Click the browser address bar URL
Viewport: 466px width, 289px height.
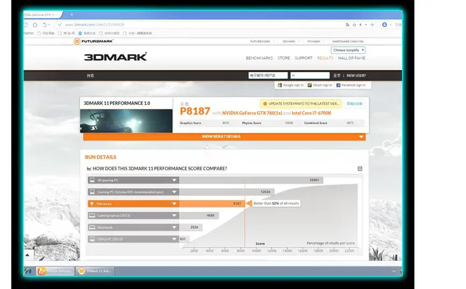(95, 25)
